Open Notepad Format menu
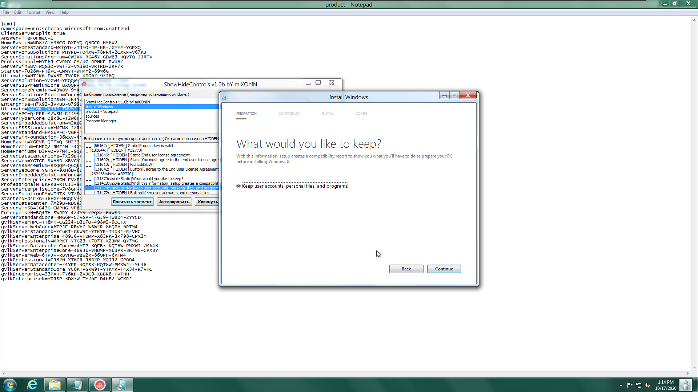698x392 pixels. [33, 12]
